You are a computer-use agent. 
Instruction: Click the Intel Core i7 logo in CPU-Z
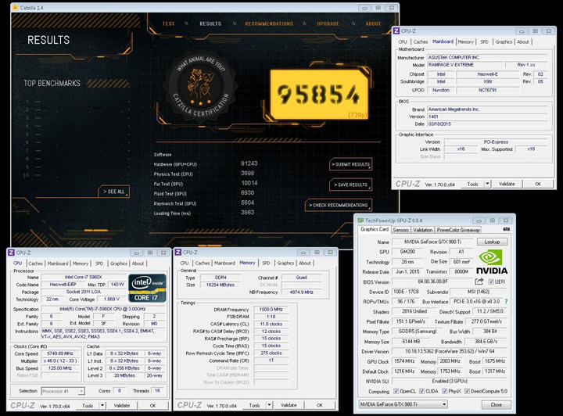147,288
